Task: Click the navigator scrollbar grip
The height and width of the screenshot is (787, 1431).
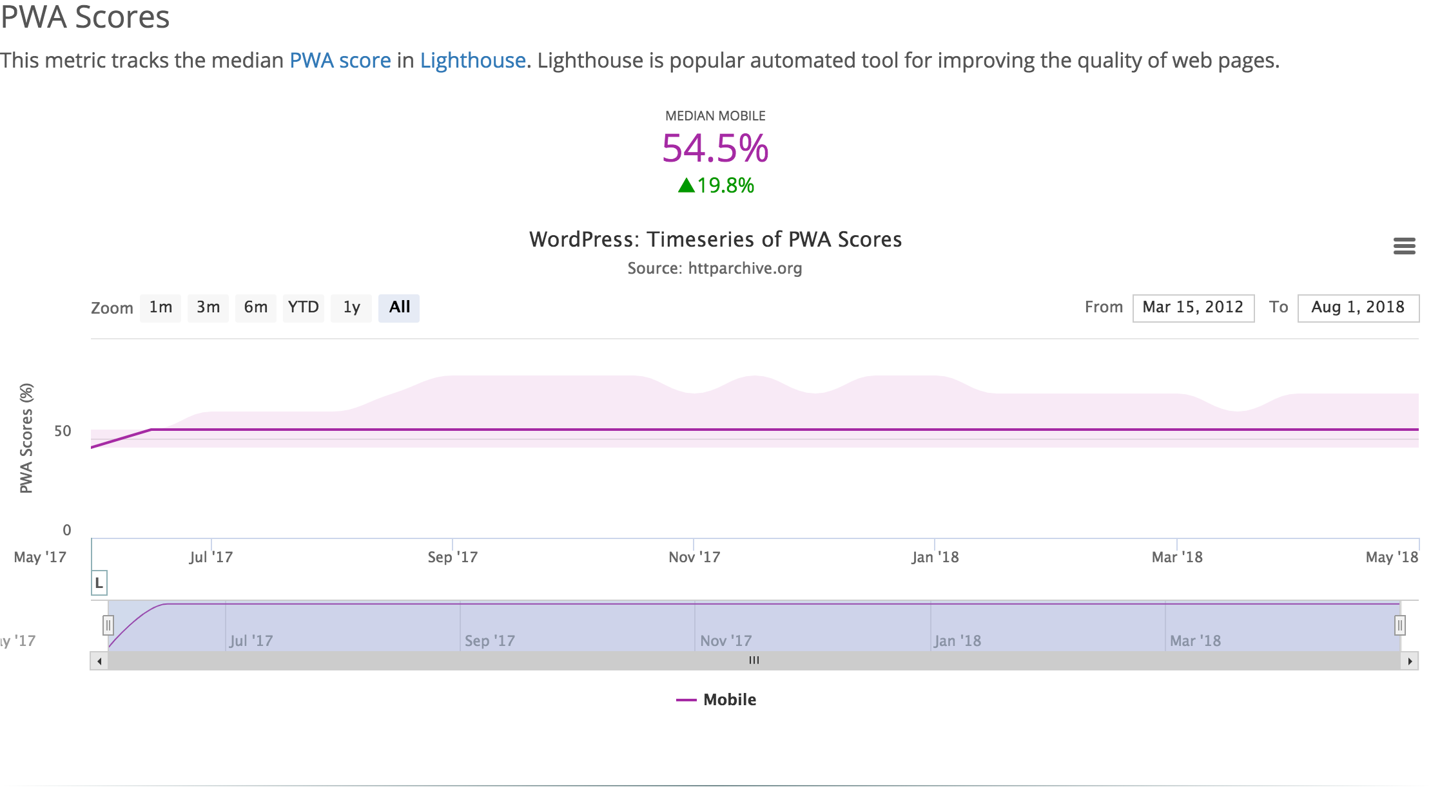Action: click(x=754, y=660)
